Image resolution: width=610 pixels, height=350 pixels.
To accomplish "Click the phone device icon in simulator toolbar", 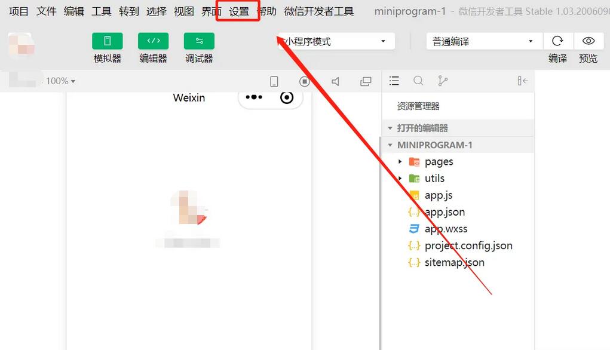I will point(274,81).
